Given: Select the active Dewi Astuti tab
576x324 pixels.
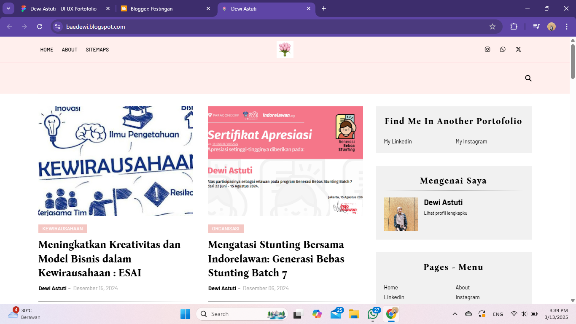Looking at the screenshot, I should (x=266, y=8).
